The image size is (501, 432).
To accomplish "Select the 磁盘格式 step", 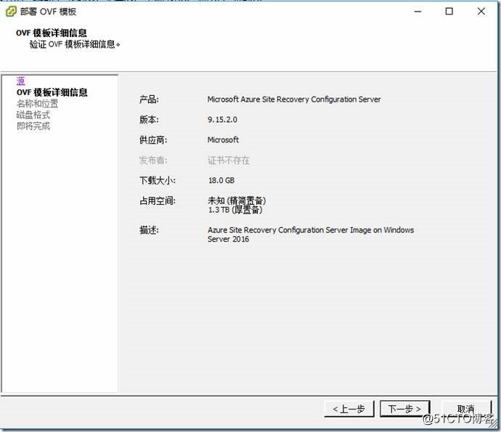I will pos(33,115).
